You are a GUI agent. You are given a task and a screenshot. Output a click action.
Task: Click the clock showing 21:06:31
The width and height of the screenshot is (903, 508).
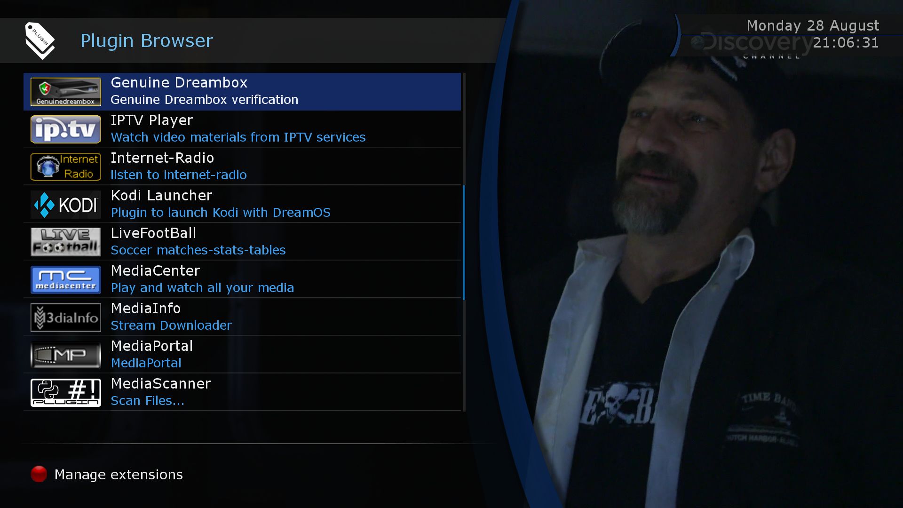[x=846, y=43]
